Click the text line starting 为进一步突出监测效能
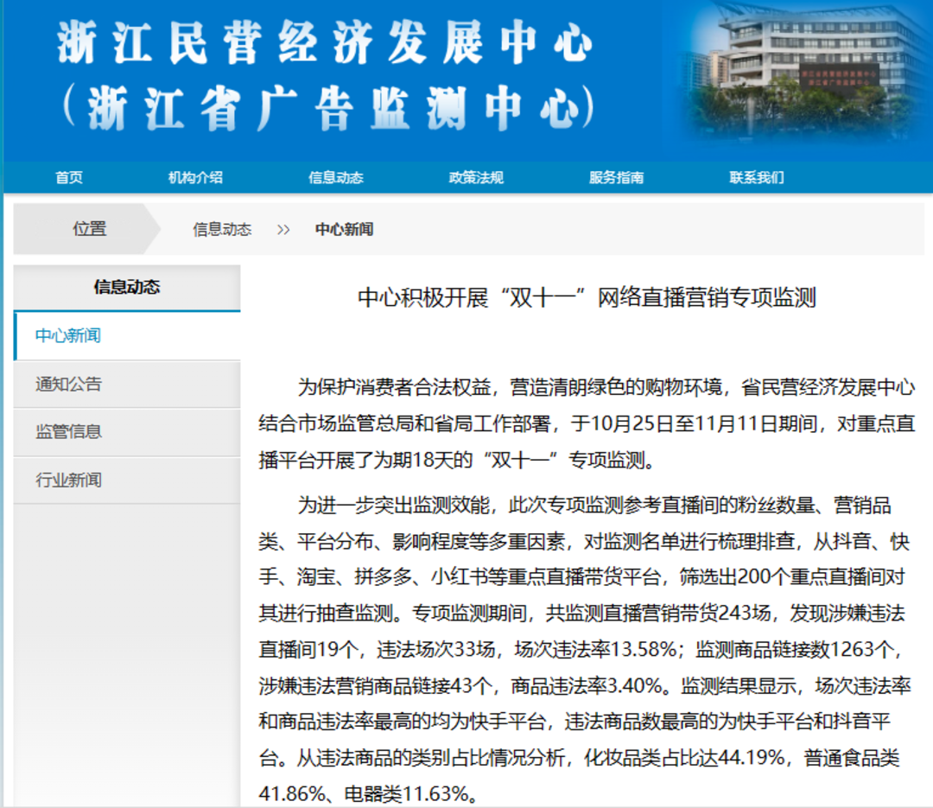This screenshot has height=808, width=933. pyautogui.click(x=593, y=506)
